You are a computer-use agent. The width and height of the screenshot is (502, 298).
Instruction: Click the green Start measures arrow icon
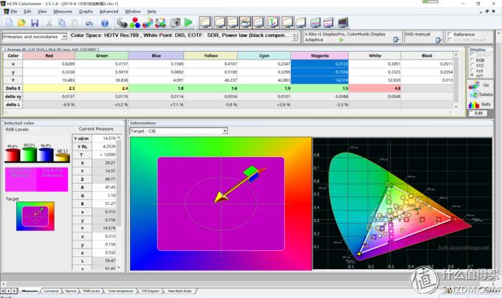coord(188,23)
